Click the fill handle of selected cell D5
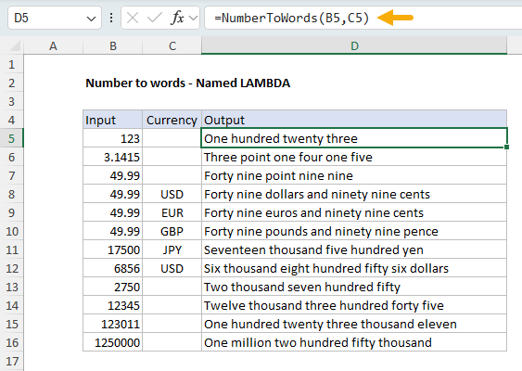The height and width of the screenshot is (371, 522). [x=506, y=147]
